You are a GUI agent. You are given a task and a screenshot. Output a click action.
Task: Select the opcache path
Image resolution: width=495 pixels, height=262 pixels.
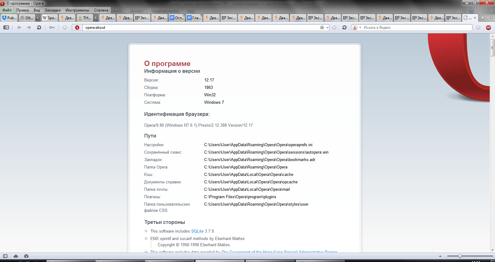coord(251,182)
